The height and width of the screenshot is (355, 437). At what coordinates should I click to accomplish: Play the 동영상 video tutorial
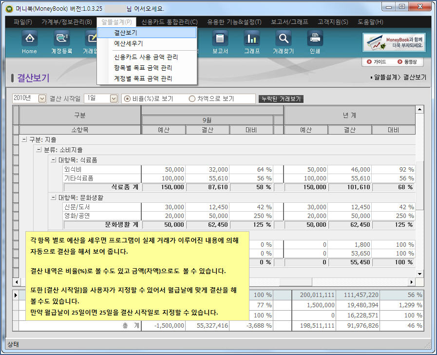406,62
